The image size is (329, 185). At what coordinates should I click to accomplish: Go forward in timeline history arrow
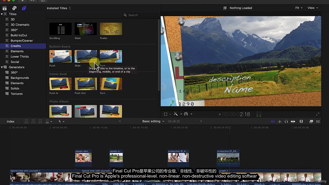tap(201, 121)
